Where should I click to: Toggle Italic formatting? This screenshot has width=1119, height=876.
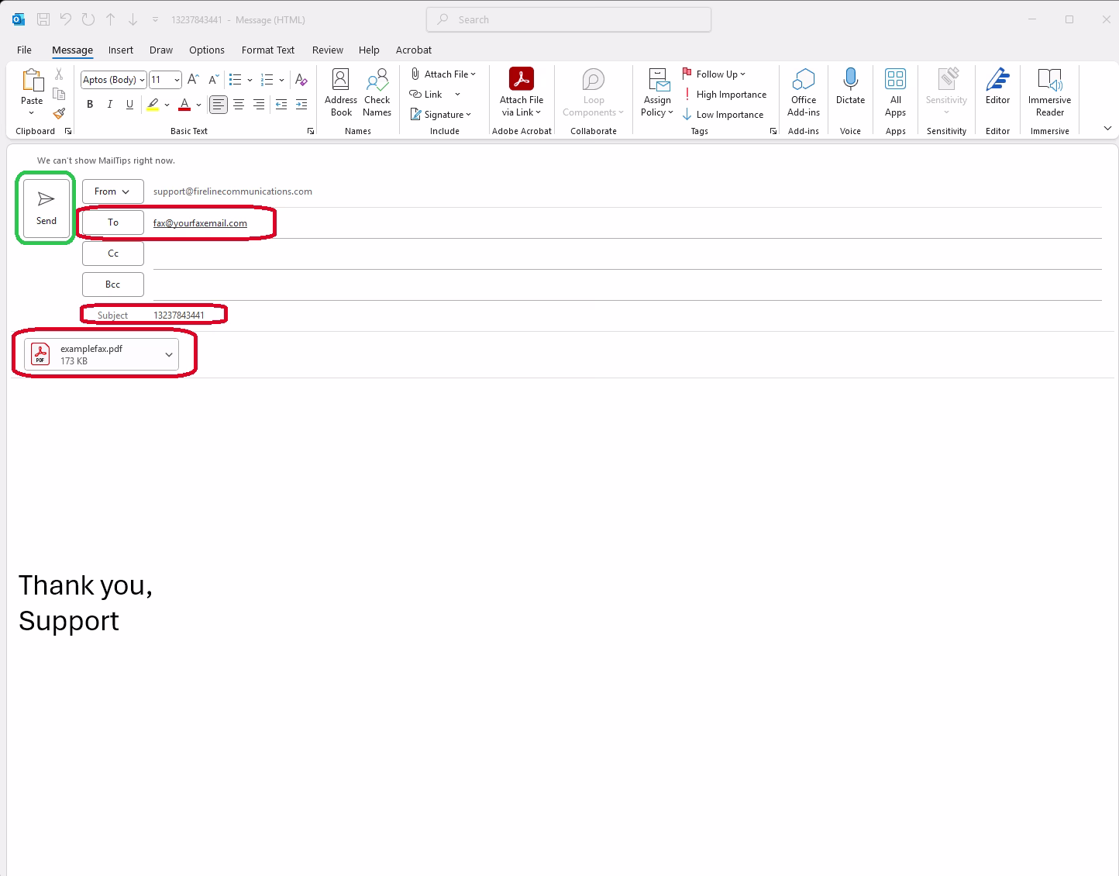(x=109, y=104)
